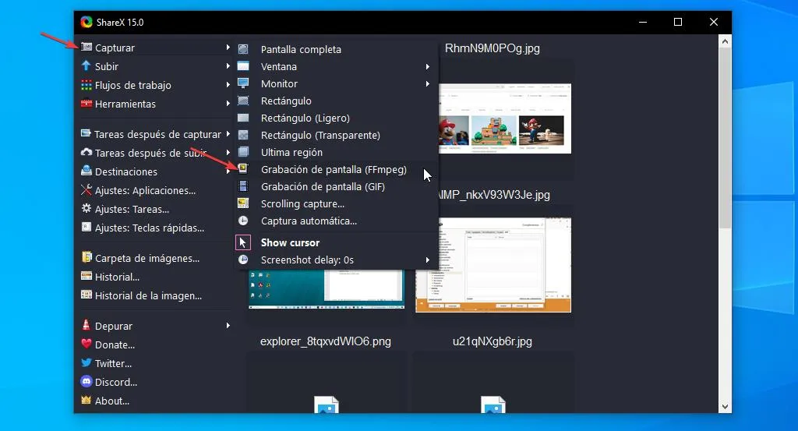Expand the Depurar submenu arrow
Image resolution: width=798 pixels, height=431 pixels.
point(228,326)
